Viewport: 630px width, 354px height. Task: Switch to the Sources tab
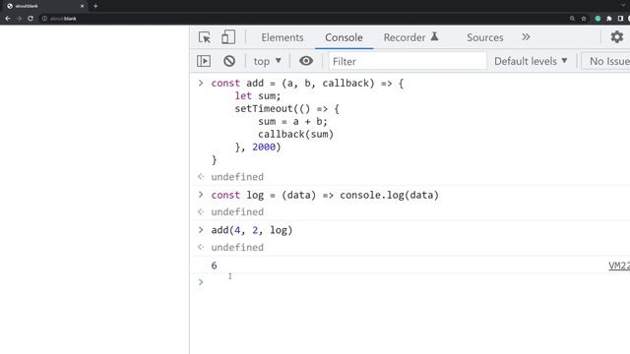point(485,37)
